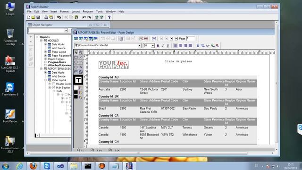
Task: Open the Insert menu
Action: [x=54, y=11]
